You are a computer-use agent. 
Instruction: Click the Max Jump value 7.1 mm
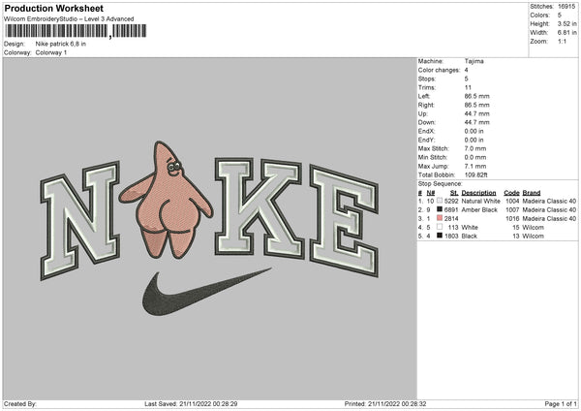(475, 166)
